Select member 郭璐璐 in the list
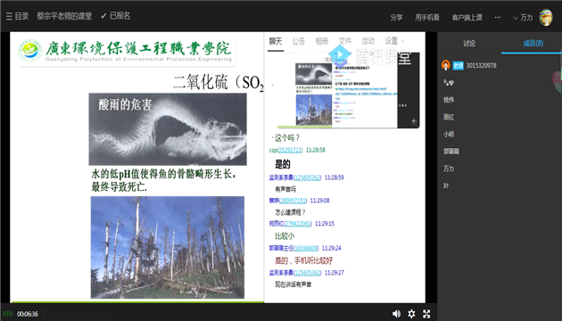Viewport: 562px width, 321px height. click(x=451, y=152)
